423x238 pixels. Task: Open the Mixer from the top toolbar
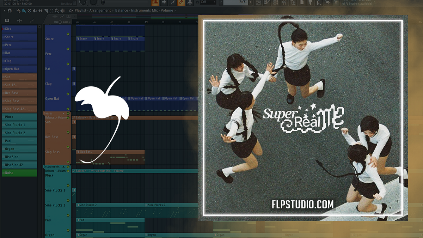284,3
